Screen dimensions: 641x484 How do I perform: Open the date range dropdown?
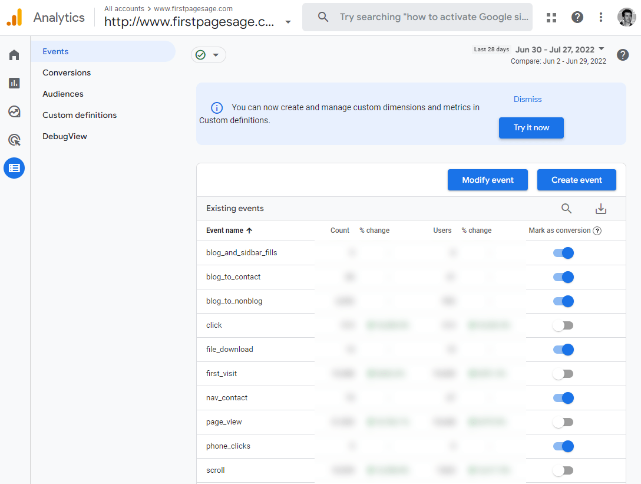tap(602, 49)
